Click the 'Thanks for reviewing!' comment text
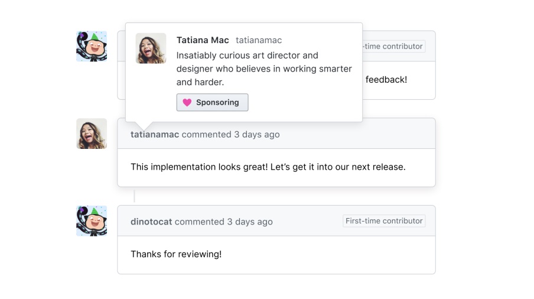The image size is (534, 299). 176,254
